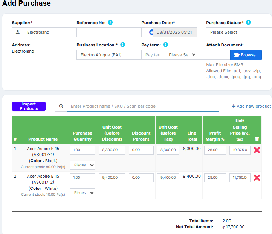This screenshot has height=234, width=272.
Task: Open the Purchase Status Please Select dropdown
Action: coord(239,32)
